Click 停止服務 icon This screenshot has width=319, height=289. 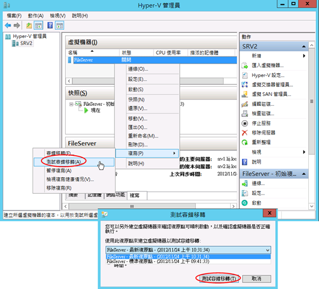point(245,123)
